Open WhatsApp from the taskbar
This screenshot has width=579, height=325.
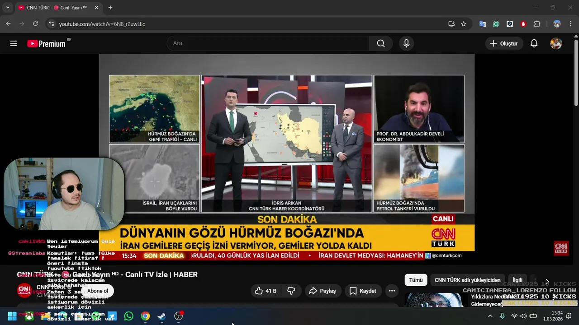pos(129,316)
